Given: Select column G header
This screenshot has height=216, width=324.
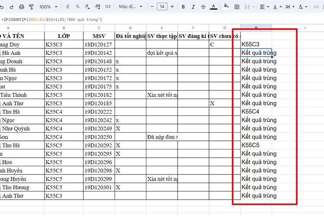Looking at the screenshot, I should pos(225,28).
